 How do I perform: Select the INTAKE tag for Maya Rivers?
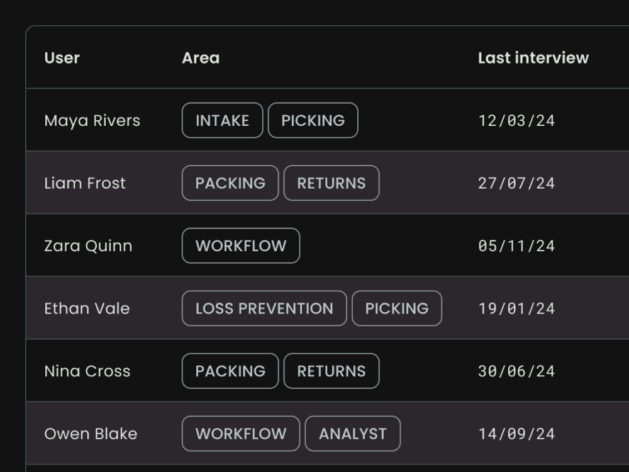(x=222, y=120)
